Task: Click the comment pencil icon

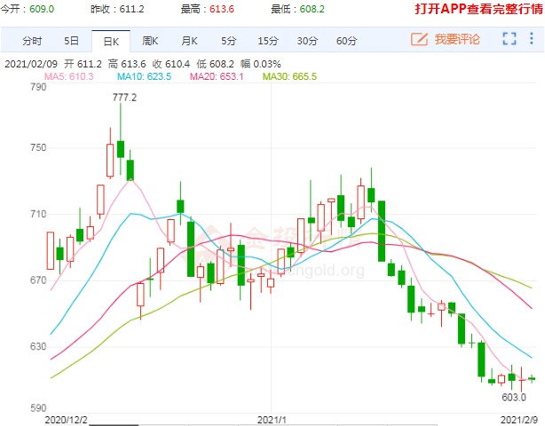Action: tap(419, 39)
